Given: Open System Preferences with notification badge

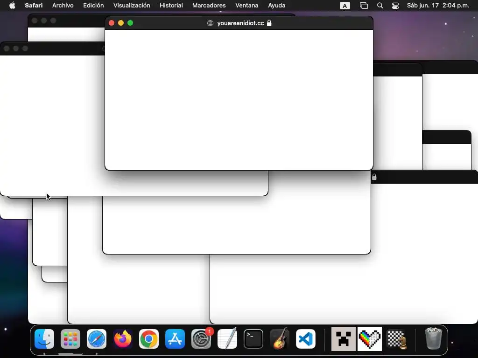Looking at the screenshot, I should pos(201,339).
